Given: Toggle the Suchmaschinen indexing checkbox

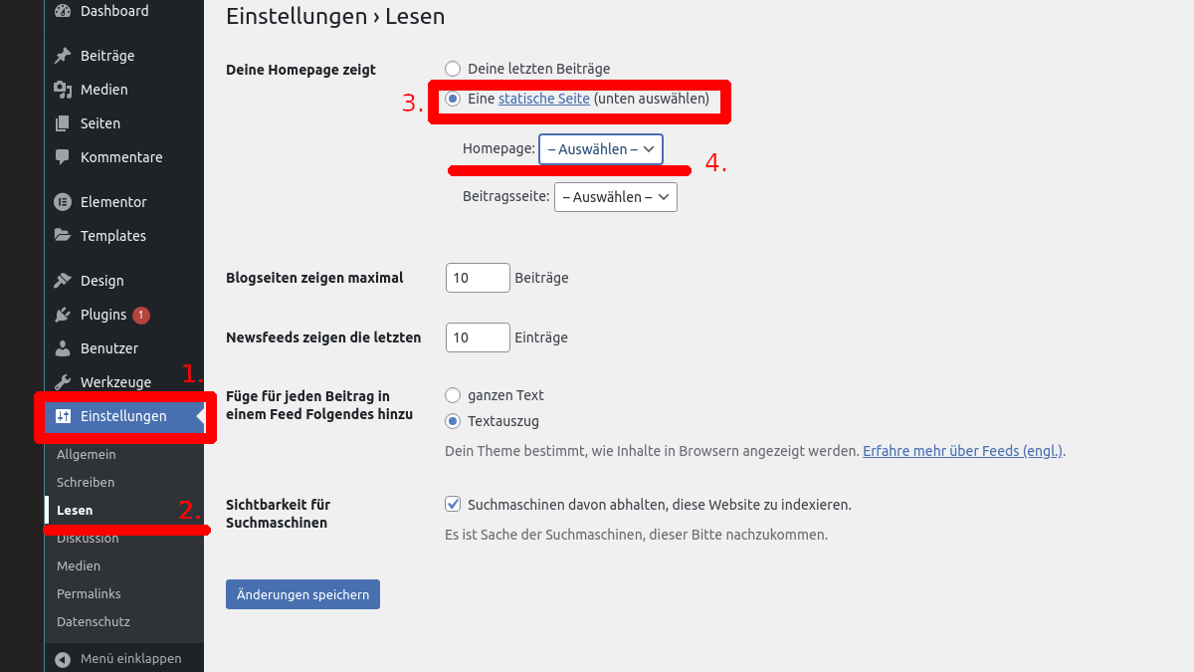Looking at the screenshot, I should (x=453, y=505).
